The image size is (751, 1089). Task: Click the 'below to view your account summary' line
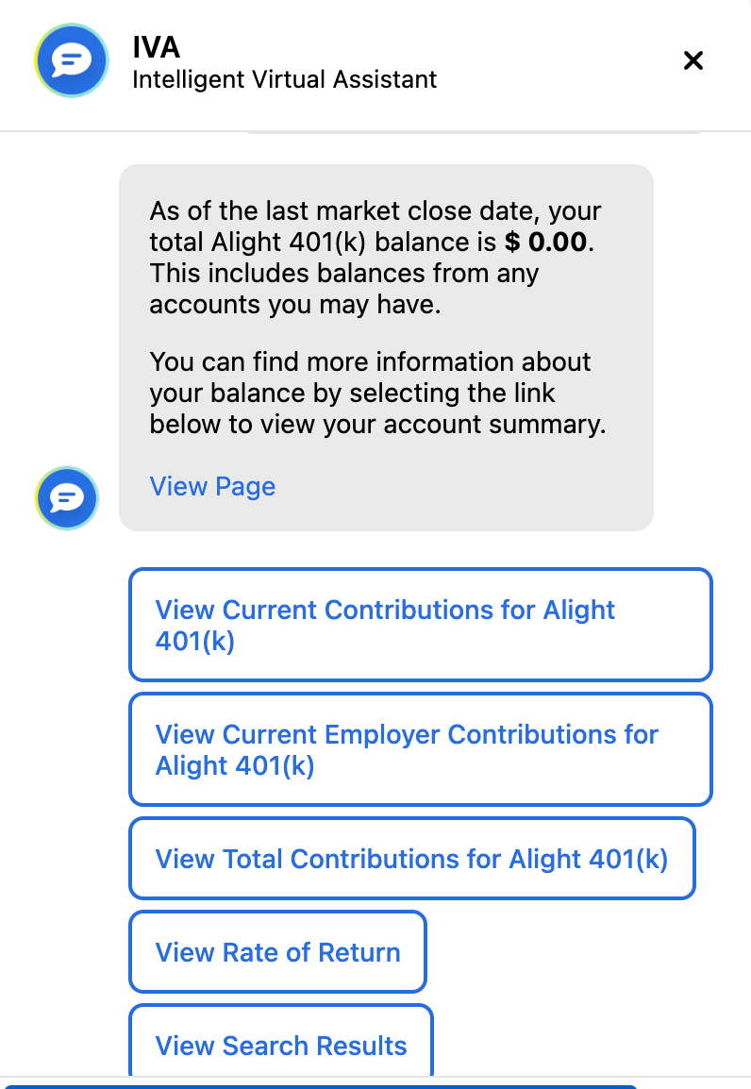[376, 425]
